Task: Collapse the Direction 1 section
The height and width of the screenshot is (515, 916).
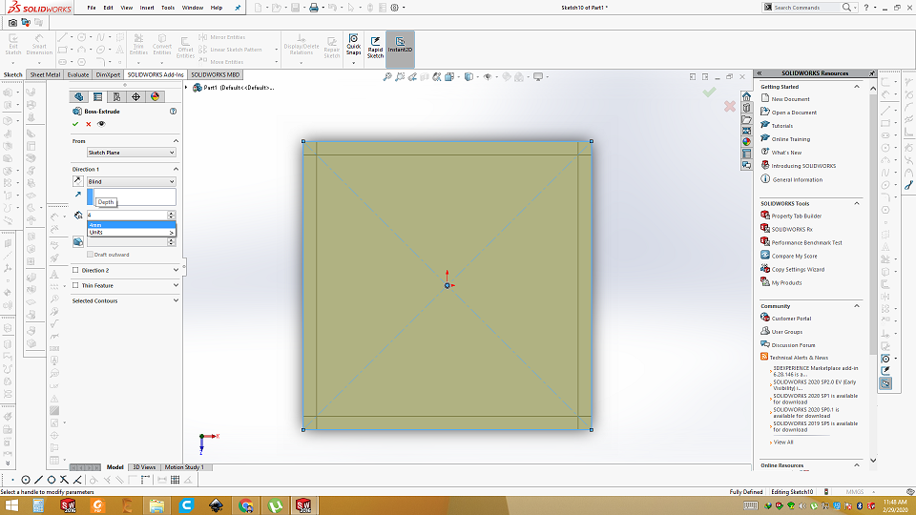Action: 176,169
